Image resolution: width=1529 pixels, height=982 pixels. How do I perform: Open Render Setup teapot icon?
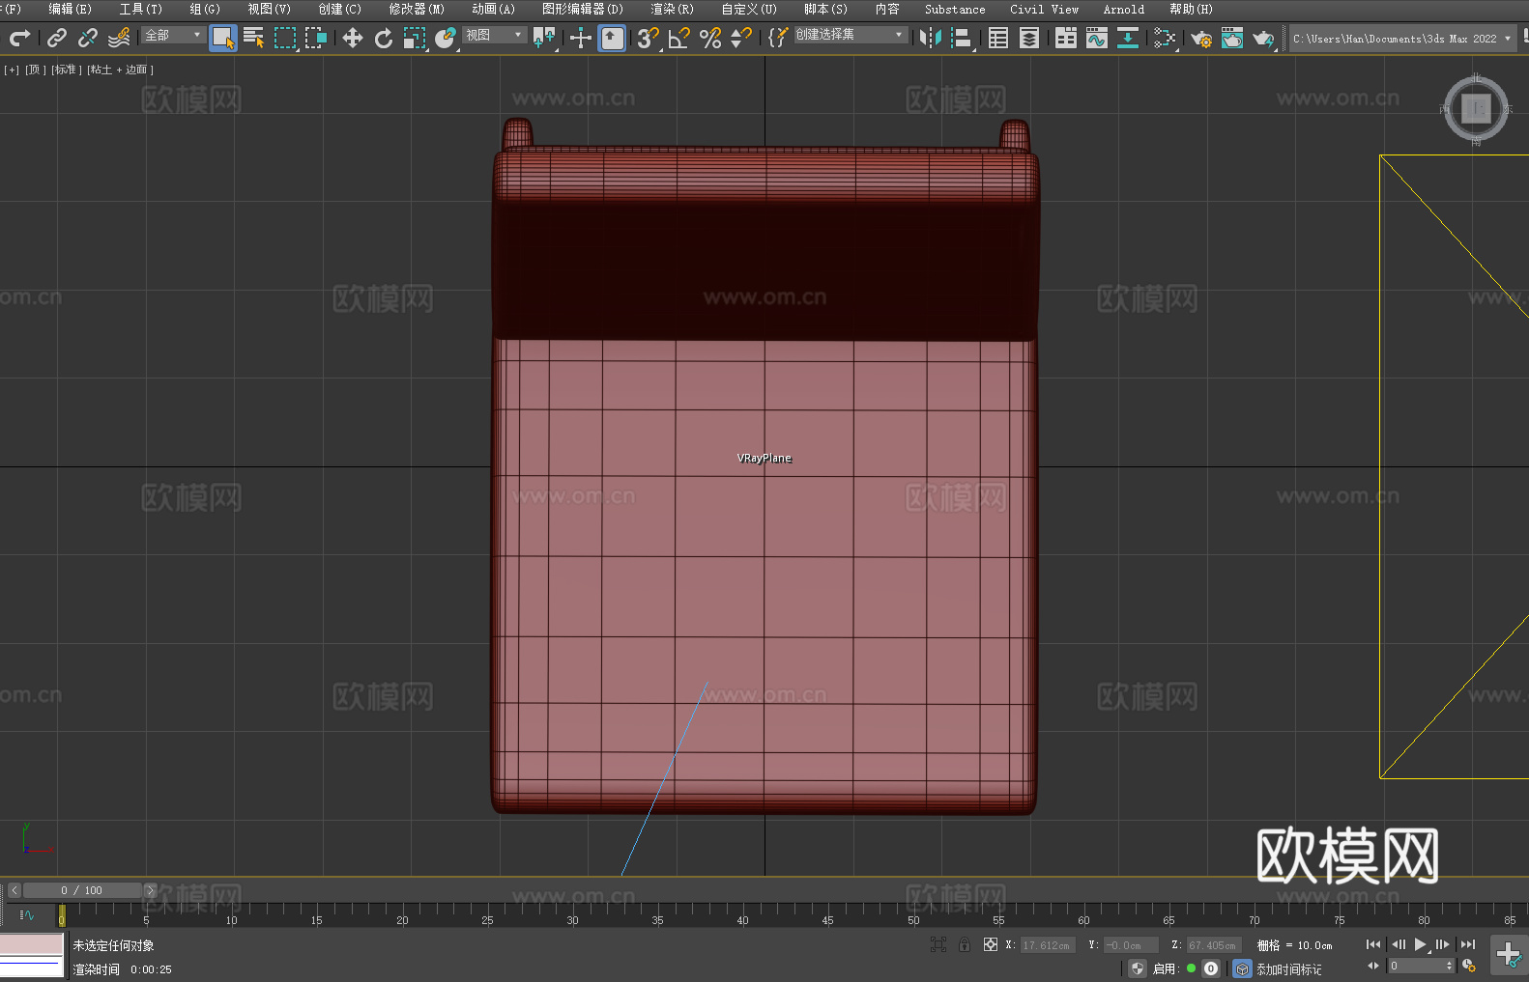pyautogui.click(x=1201, y=38)
